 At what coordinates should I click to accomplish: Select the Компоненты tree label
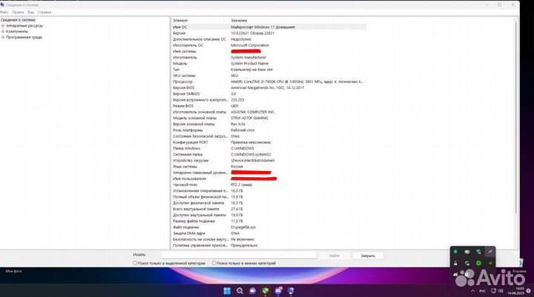click(x=17, y=31)
